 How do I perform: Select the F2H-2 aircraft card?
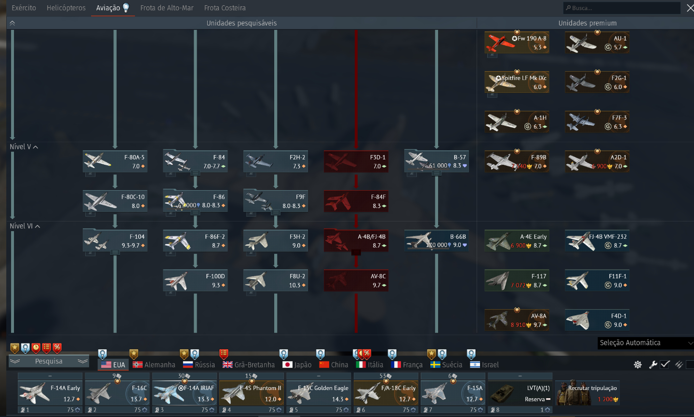pyautogui.click(x=276, y=162)
